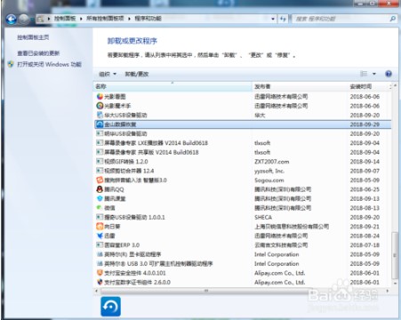Screen dimensions: 401x320
Task: Click the control panel icon in address bar
Action: [x=41, y=19]
